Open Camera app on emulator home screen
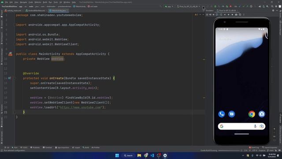Image resolution: width=282 pixels, height=159 pixels. (x=262, y=114)
